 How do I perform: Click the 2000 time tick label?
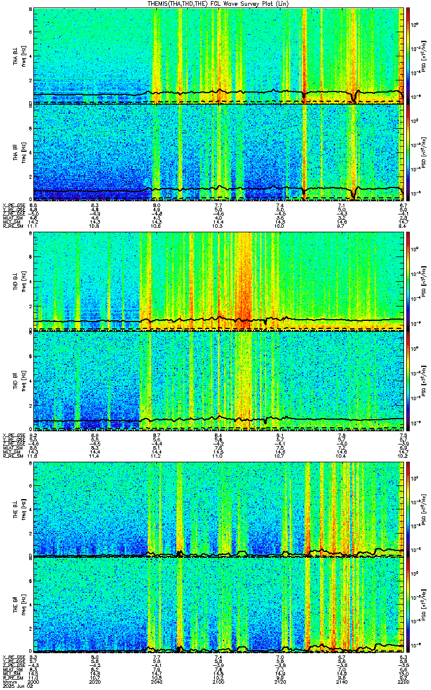click(33, 681)
